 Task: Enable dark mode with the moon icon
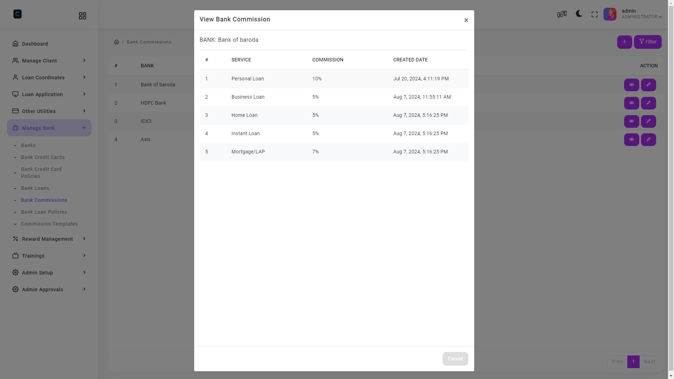(579, 14)
